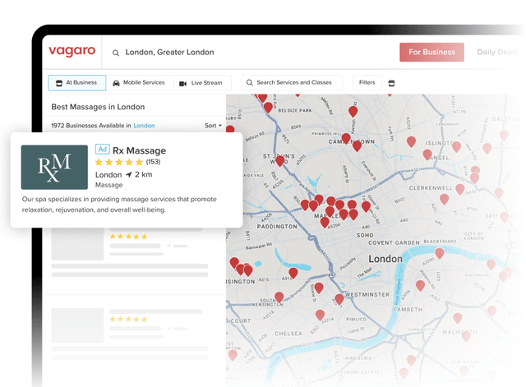Viewport: 526px width, 387px height.
Task: Click the Lambeth map label
Action: coord(408,310)
